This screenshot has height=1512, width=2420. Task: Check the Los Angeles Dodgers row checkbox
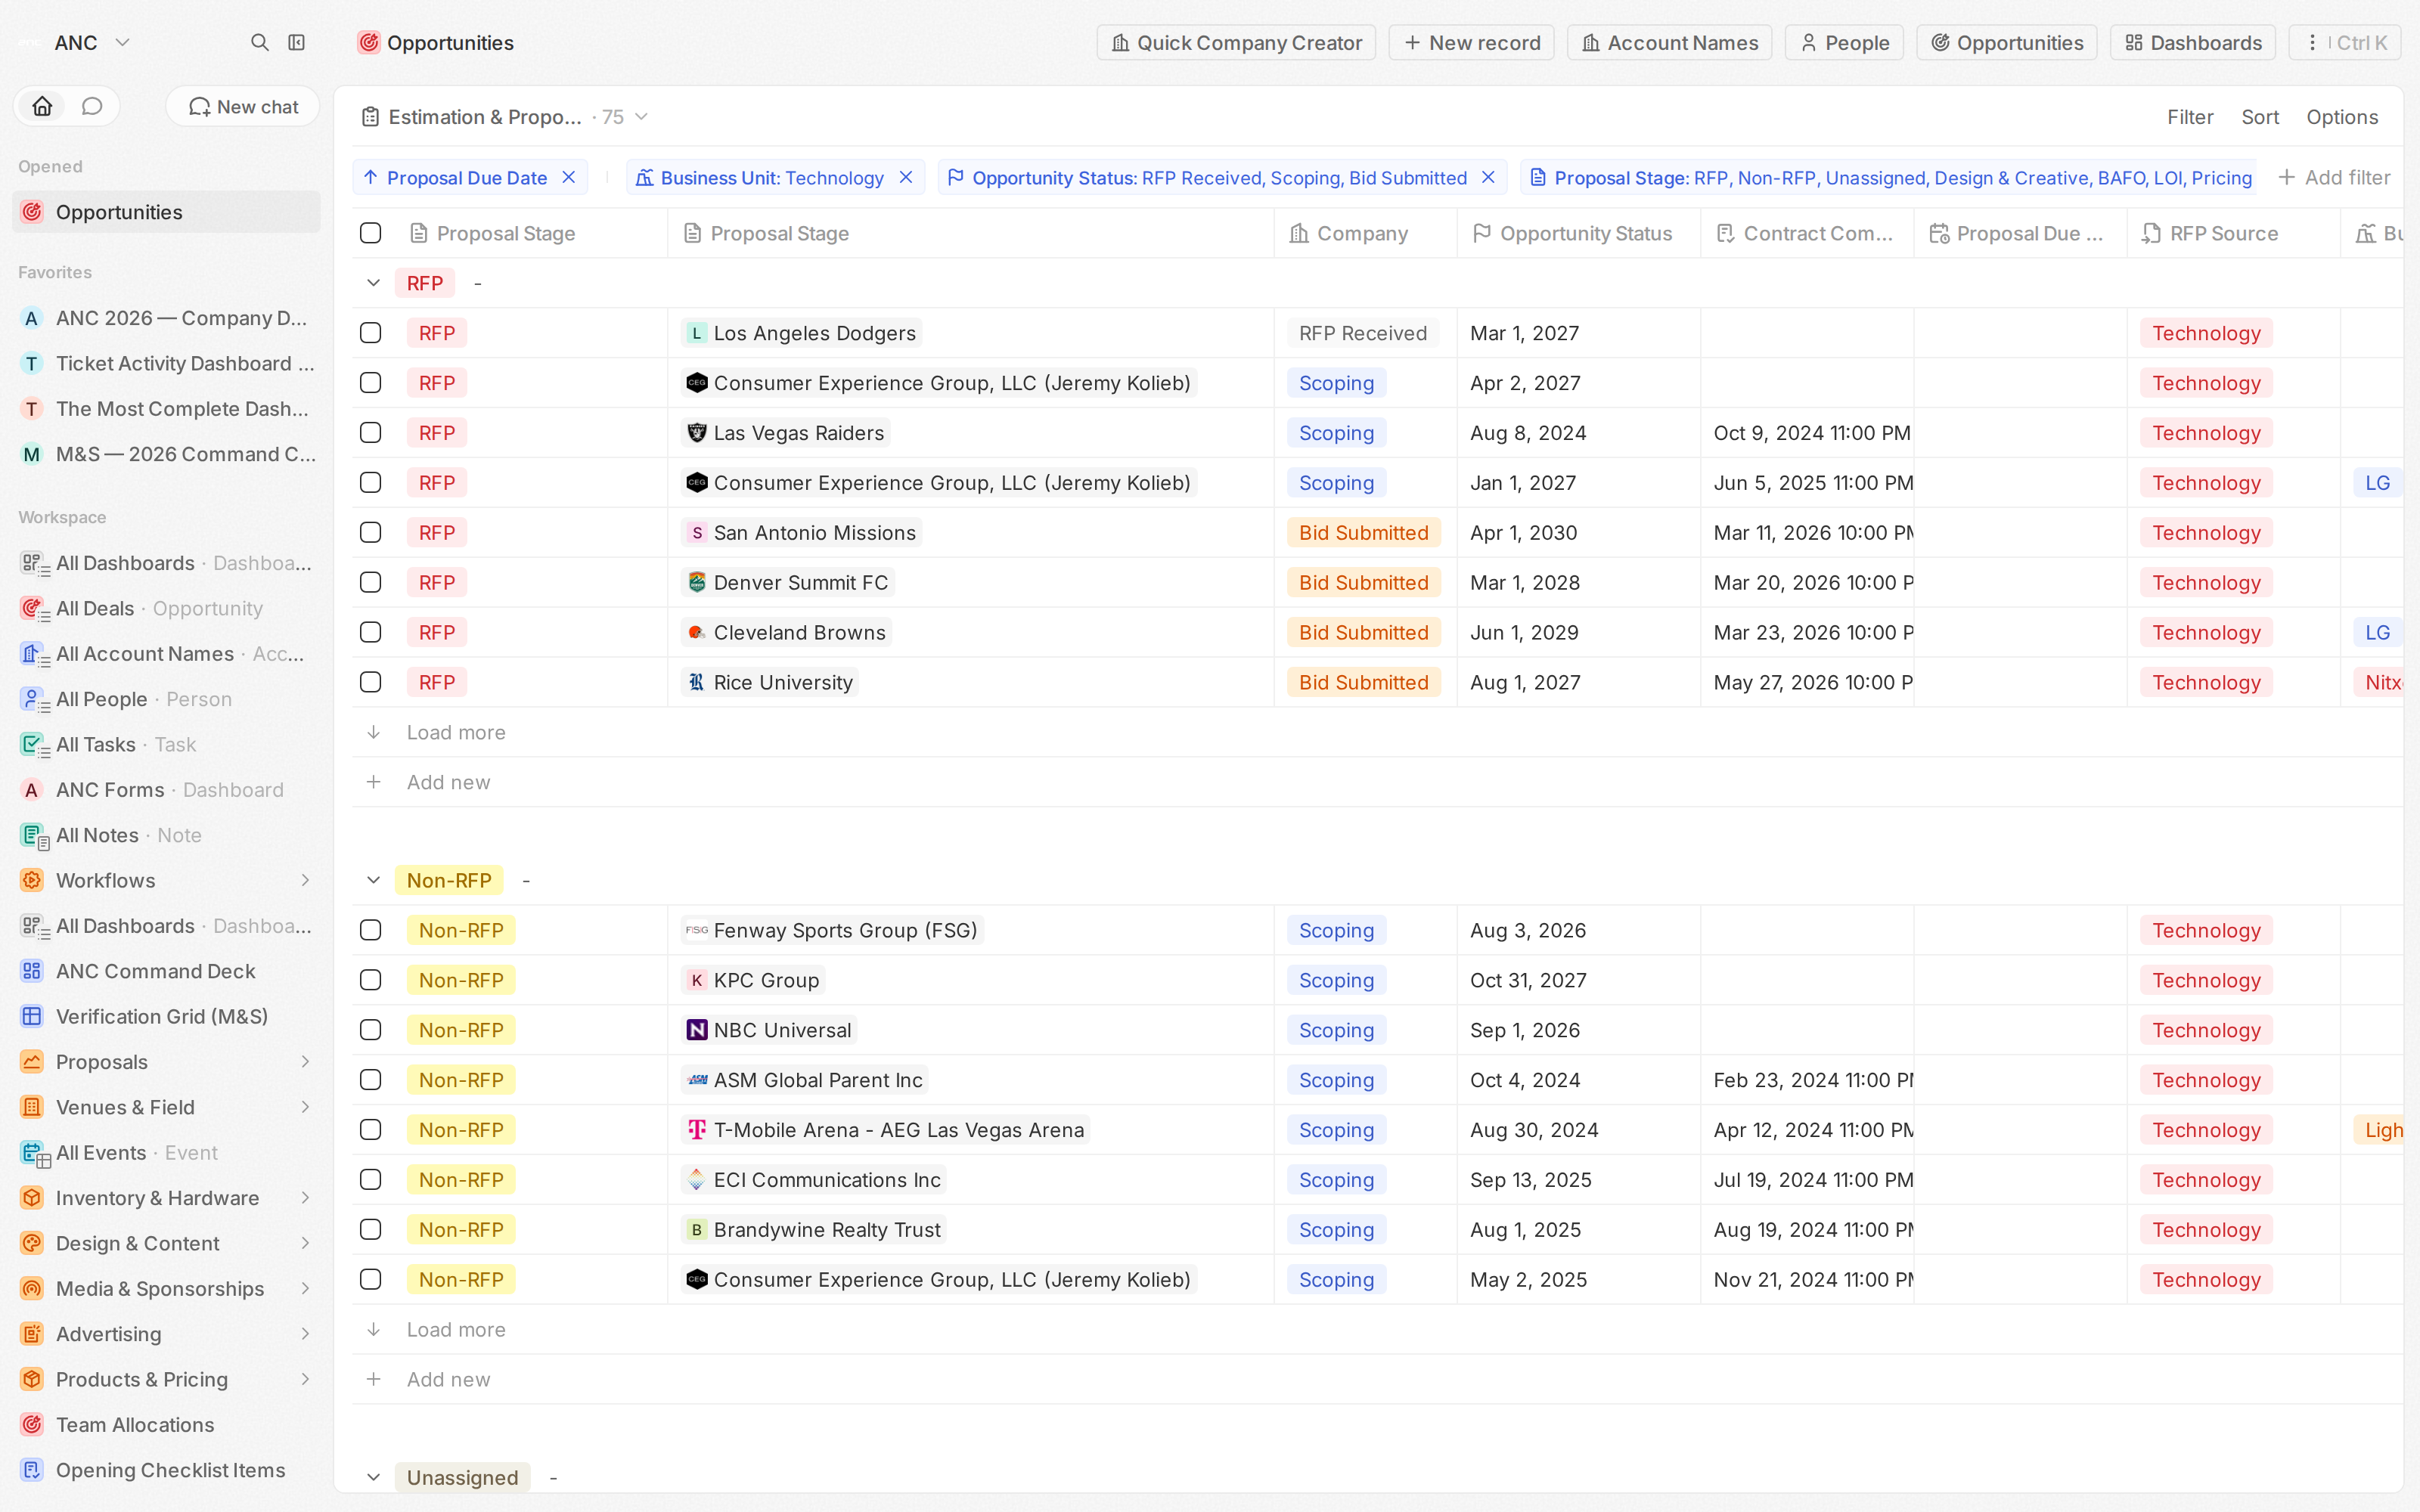click(370, 333)
